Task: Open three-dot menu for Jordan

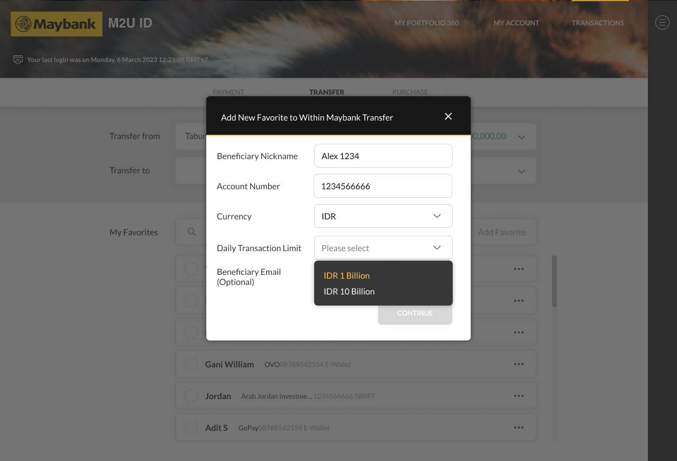Action: (518, 396)
